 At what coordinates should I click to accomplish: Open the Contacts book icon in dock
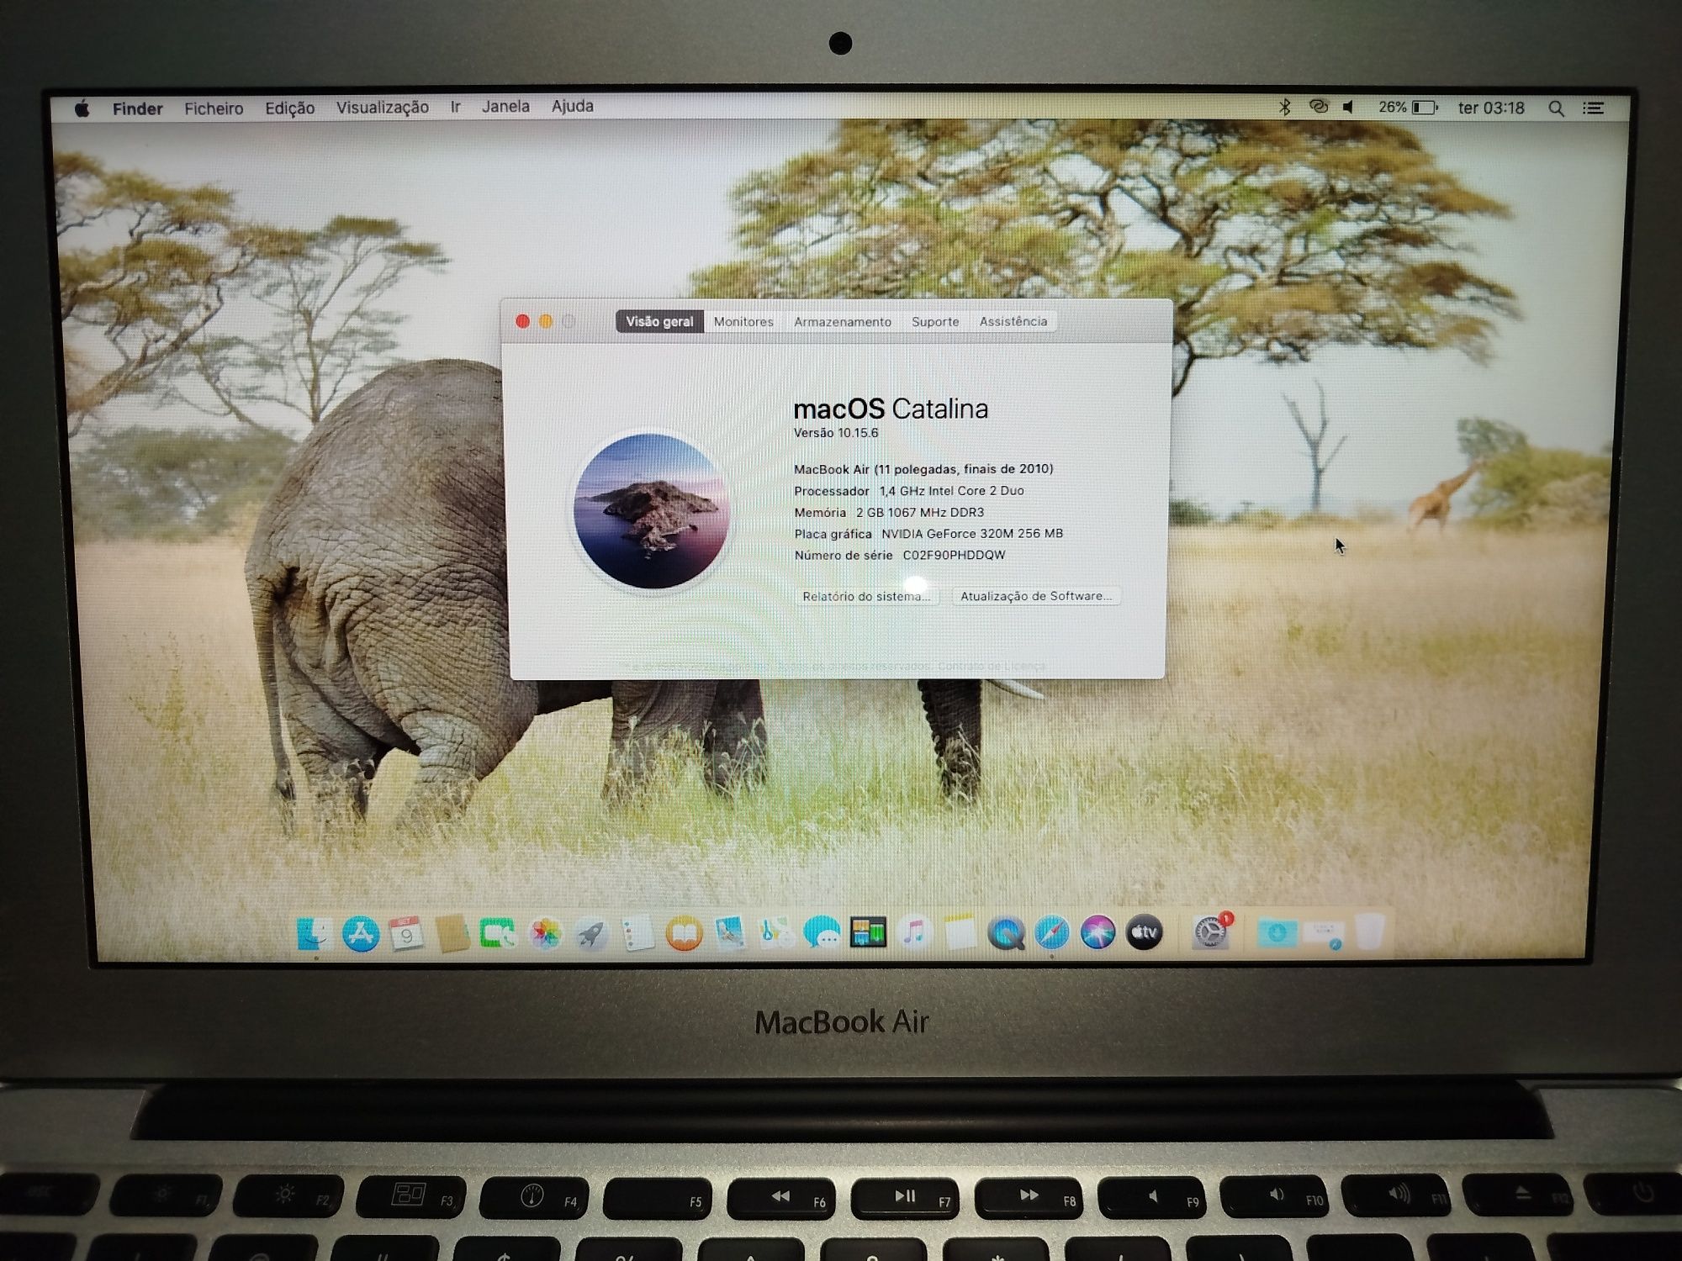(x=452, y=933)
